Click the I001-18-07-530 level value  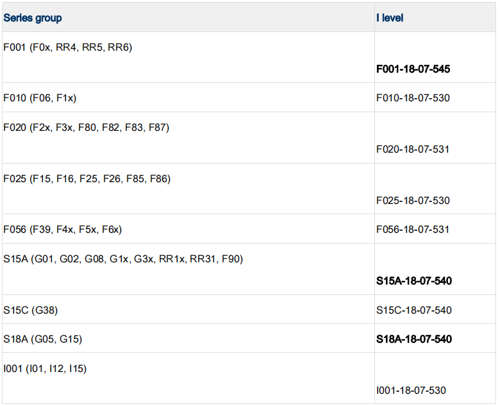pos(411,391)
